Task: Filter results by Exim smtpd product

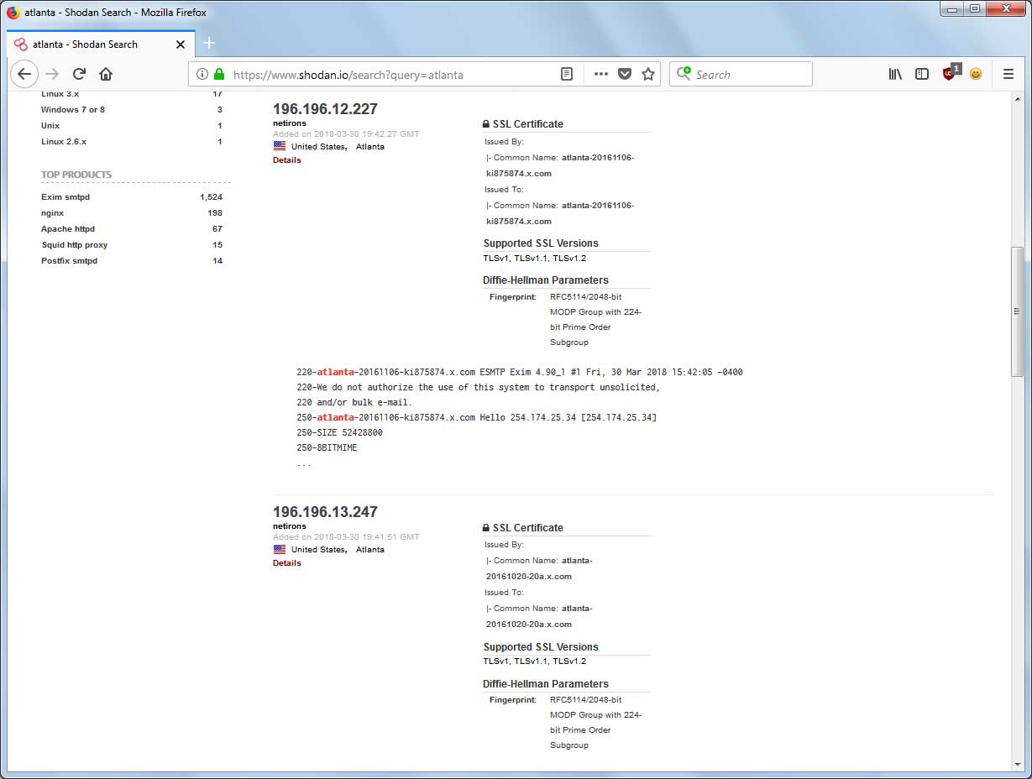Action: click(x=65, y=196)
